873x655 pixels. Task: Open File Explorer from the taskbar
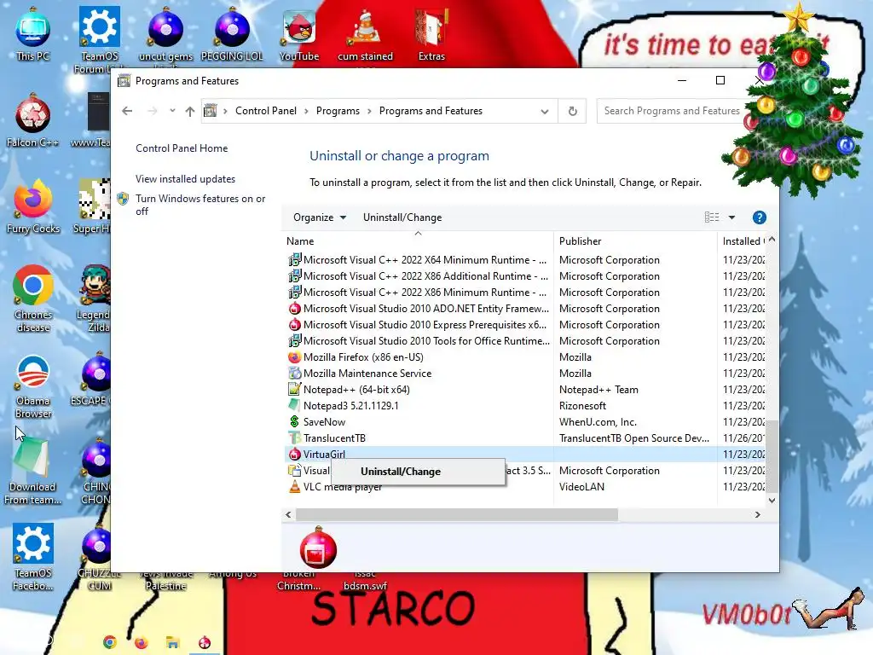172,642
